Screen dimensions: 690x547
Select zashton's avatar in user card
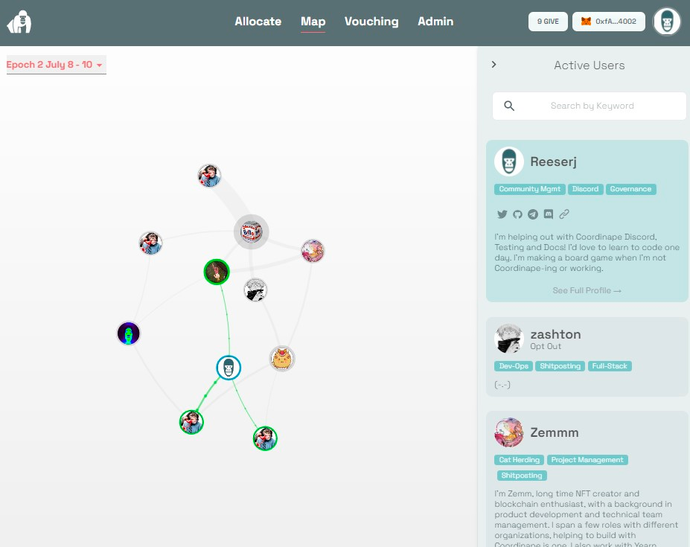[x=508, y=339]
